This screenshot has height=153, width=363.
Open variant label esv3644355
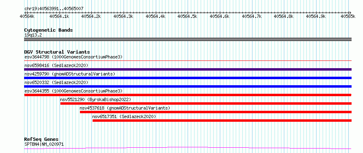click(73, 91)
